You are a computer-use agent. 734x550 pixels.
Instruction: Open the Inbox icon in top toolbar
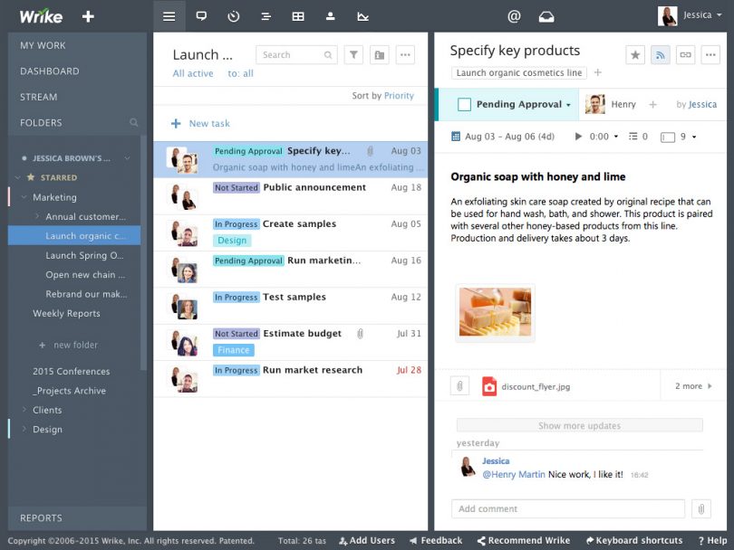pyautogui.click(x=547, y=15)
